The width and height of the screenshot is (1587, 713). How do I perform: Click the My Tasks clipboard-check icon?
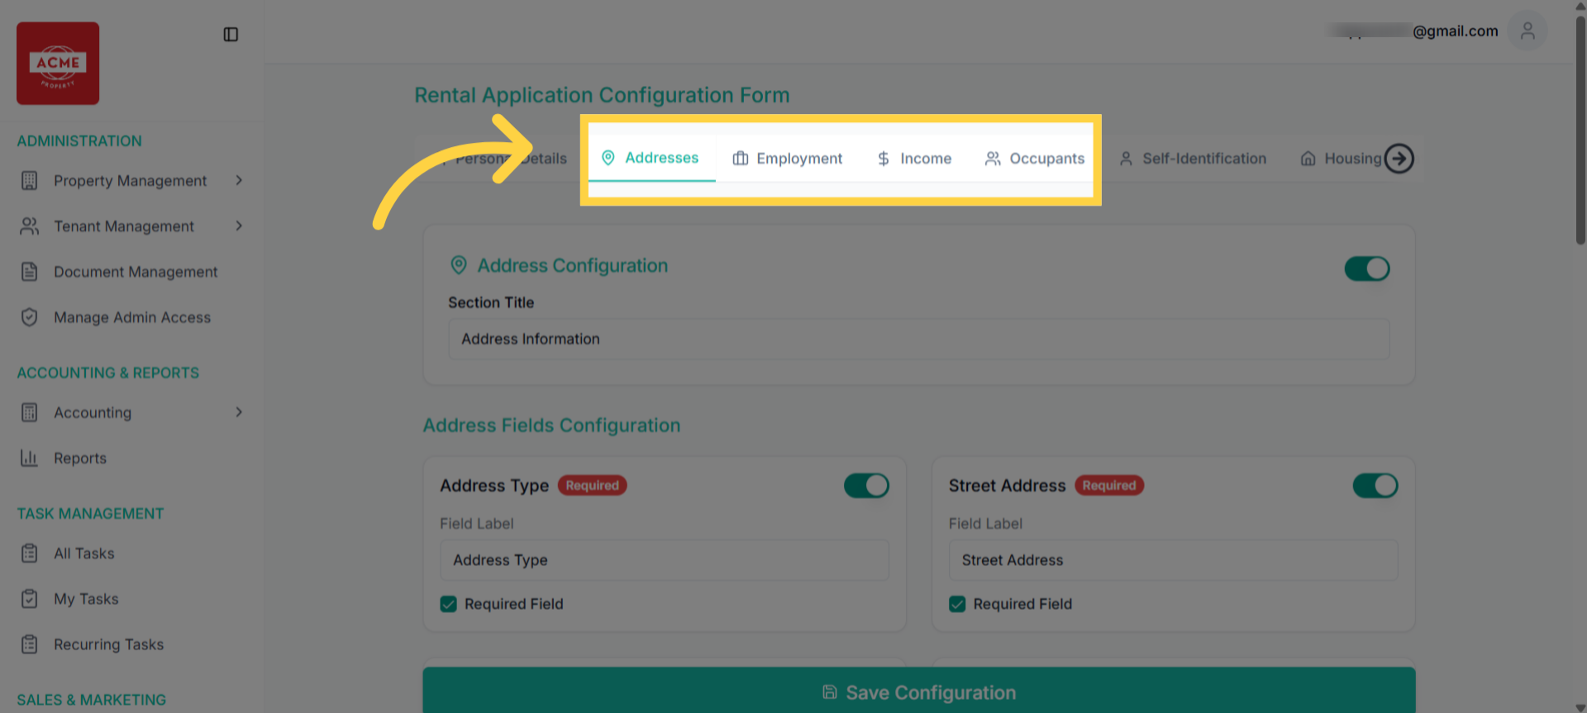[x=30, y=599]
